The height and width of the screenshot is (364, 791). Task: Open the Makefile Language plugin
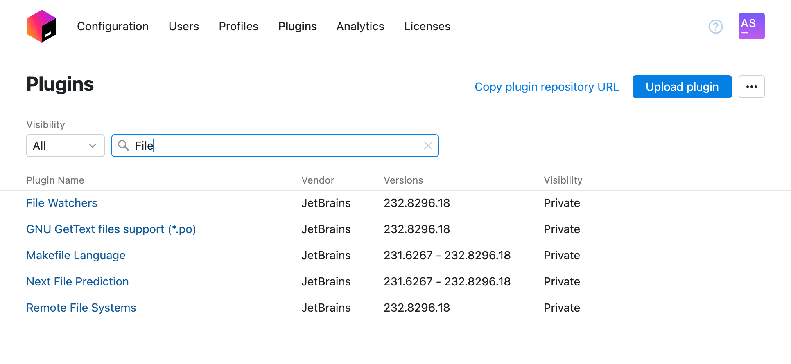click(76, 256)
